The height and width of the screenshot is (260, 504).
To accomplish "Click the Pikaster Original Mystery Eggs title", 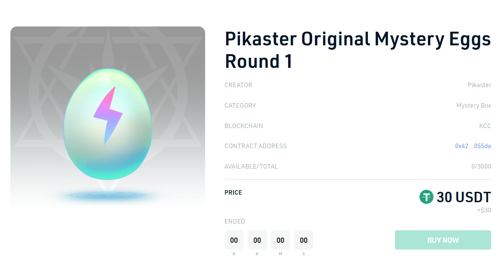I will pos(358,50).
